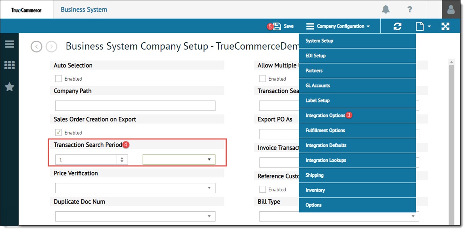Screen dimensions: 466x231
Task: Select GL Accounts menu item
Action: [357, 86]
